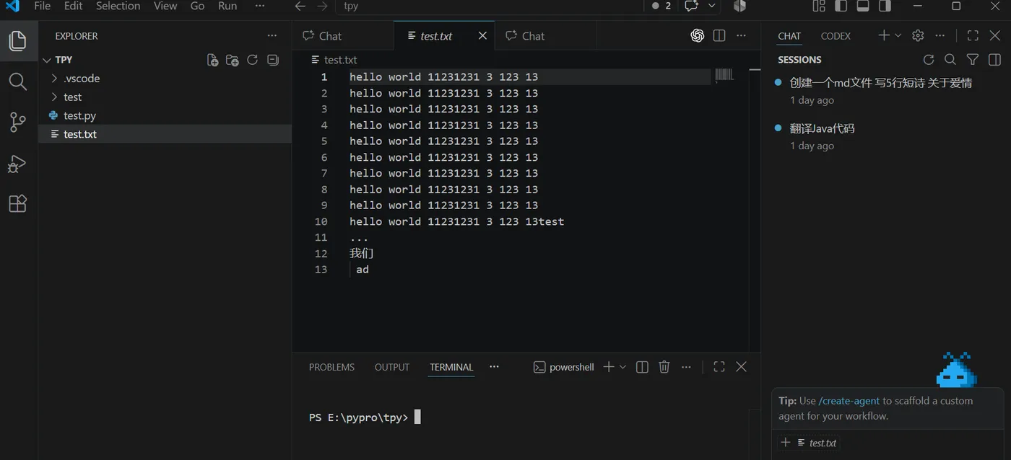Toggle the secondary side bar layout button

(885, 6)
